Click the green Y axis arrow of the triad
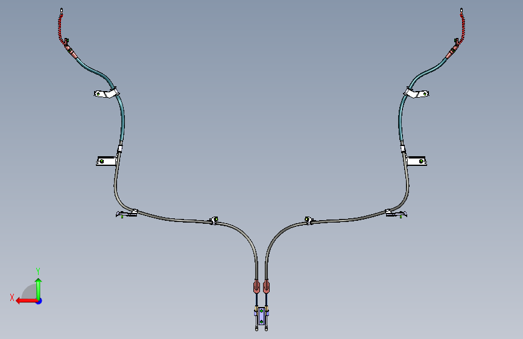The height and width of the screenshot is (339, 523). 39,288
